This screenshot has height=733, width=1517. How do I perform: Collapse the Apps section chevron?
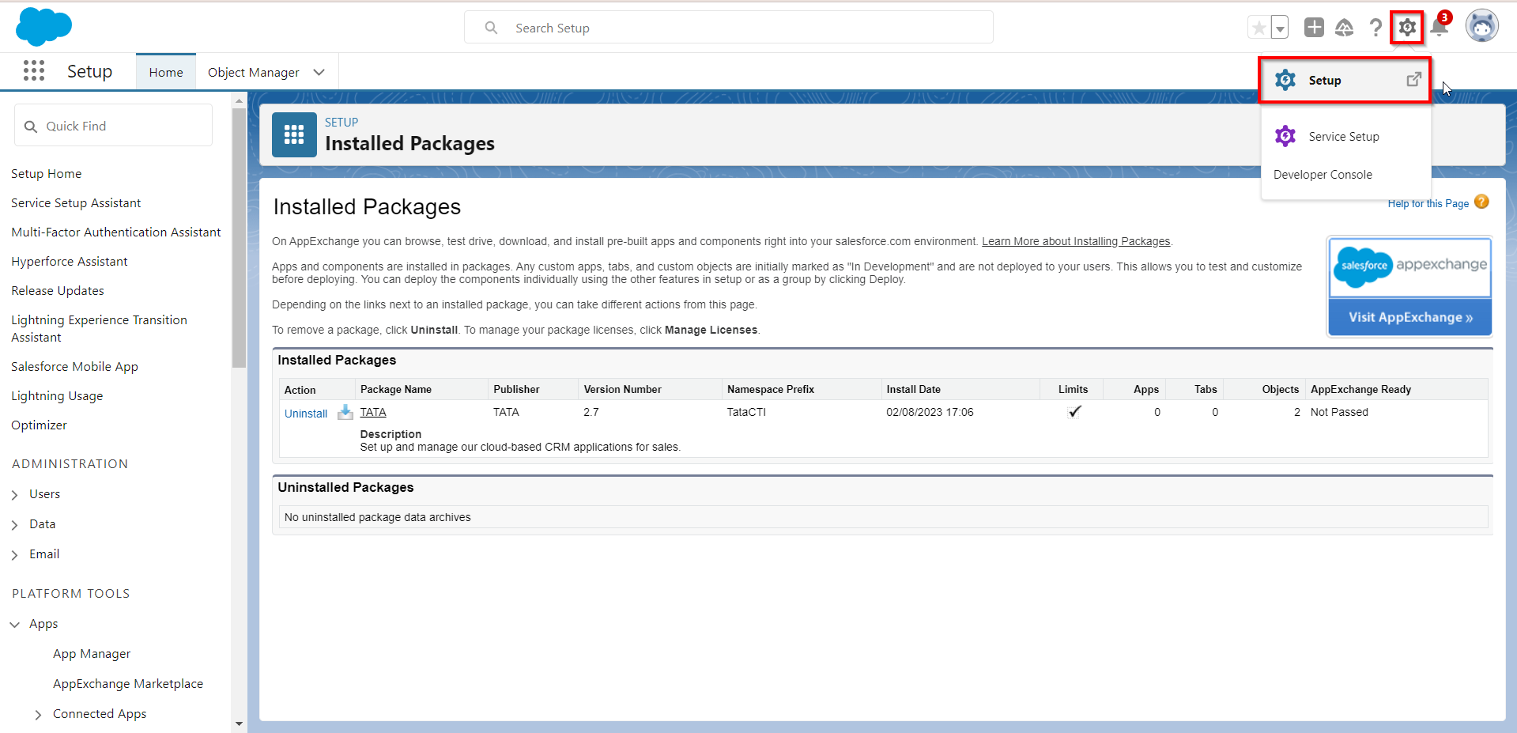pyautogui.click(x=15, y=625)
